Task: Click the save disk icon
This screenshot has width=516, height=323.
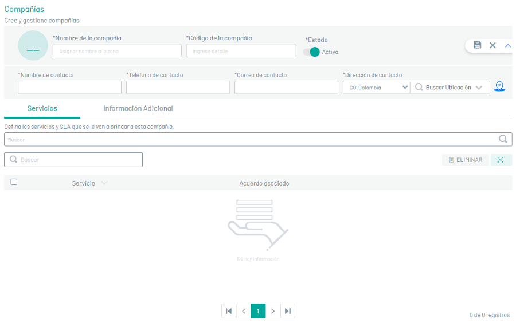Action: pos(477,45)
